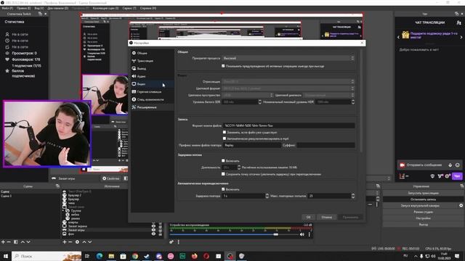This screenshot has width=465, height=261.
Task: Select the Расширенные settings section
Action: pyautogui.click(x=152, y=107)
